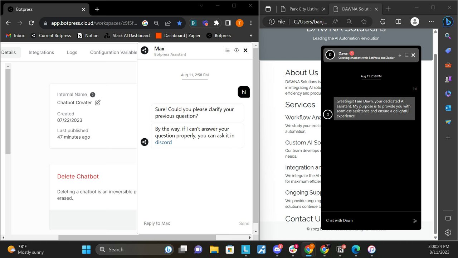Screen dimensions: 458x258
Task: Open new tab in Chrome
Action: point(97,9)
